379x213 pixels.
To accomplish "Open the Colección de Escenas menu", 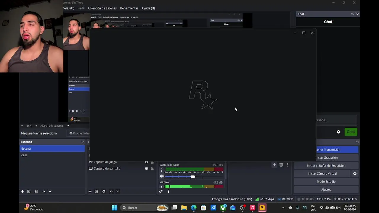I will [102, 8].
